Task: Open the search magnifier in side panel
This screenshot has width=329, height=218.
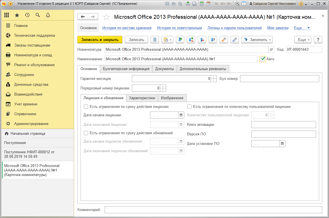Action: pyautogui.click(x=38, y=15)
